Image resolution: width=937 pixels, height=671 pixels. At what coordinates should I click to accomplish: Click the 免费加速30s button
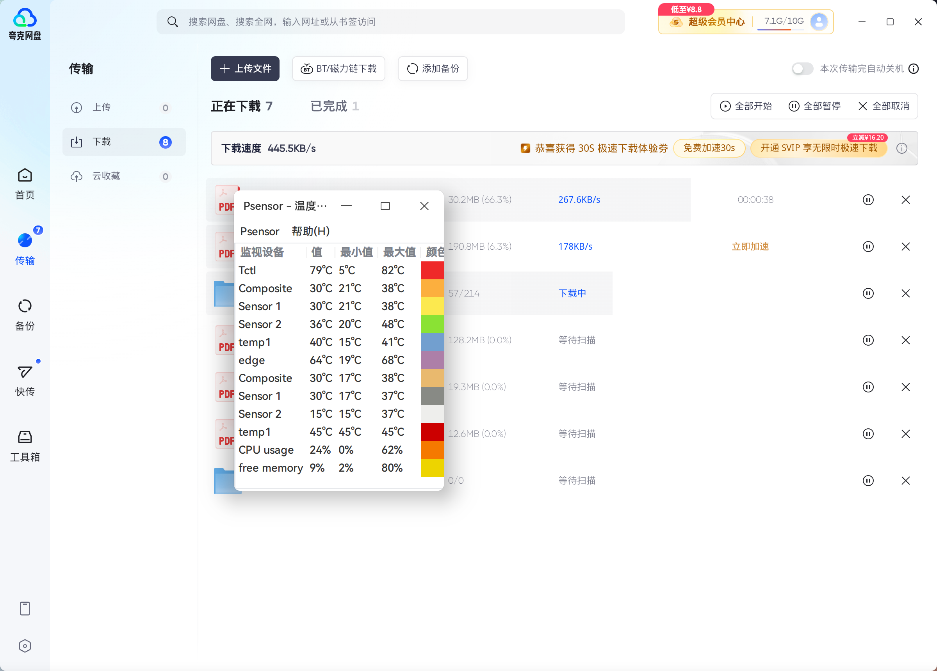[x=709, y=148]
